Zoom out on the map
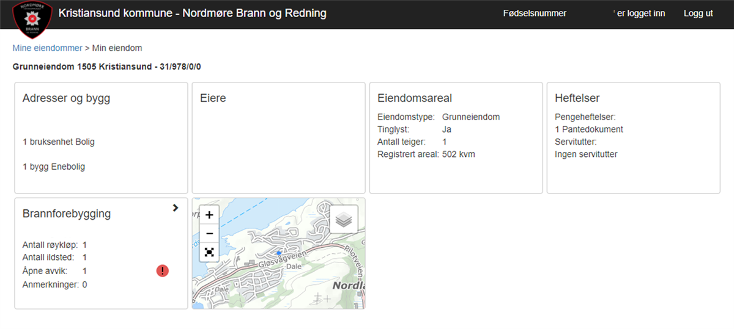The height and width of the screenshot is (329, 734). pyautogui.click(x=209, y=233)
